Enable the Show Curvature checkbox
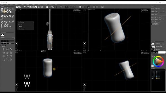This screenshot has width=166, height=93. pos(152,22)
